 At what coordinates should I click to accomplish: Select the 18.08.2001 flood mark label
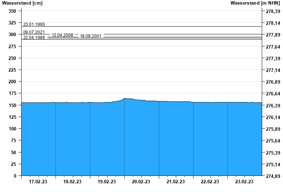tap(91, 36)
